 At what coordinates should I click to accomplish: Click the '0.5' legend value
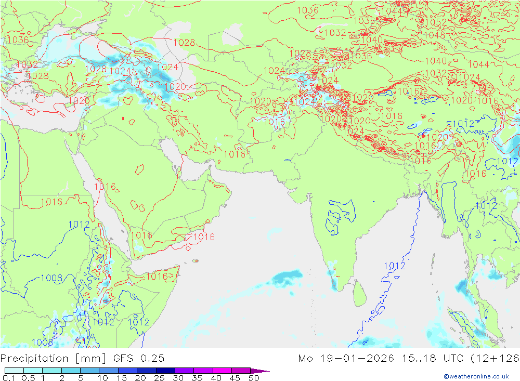pos(28,378)
